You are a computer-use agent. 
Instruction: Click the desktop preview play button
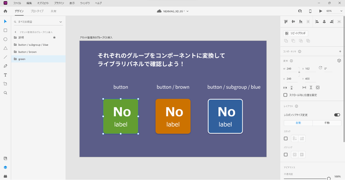point(320,11)
